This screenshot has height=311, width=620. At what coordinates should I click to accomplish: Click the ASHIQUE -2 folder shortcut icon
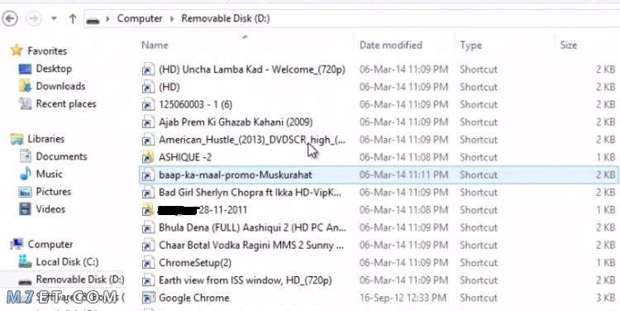148,157
